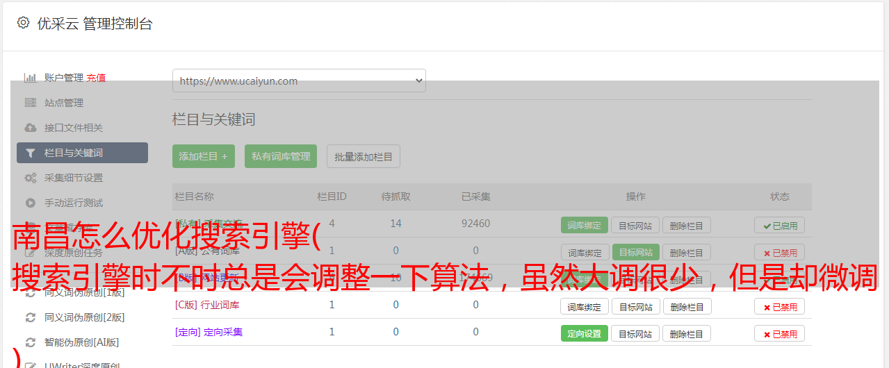Click the gear icon beside 优采云 管理控制台

pos(23,23)
